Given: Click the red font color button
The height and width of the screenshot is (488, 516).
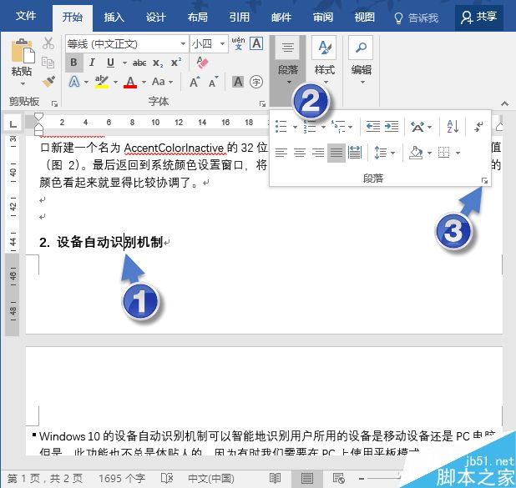Looking at the screenshot, I should point(130,82).
